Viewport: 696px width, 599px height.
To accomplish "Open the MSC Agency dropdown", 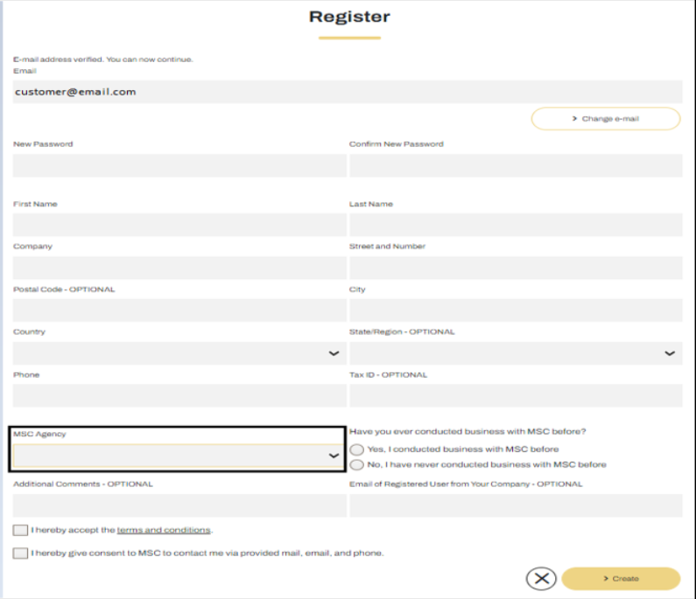I will (179, 456).
